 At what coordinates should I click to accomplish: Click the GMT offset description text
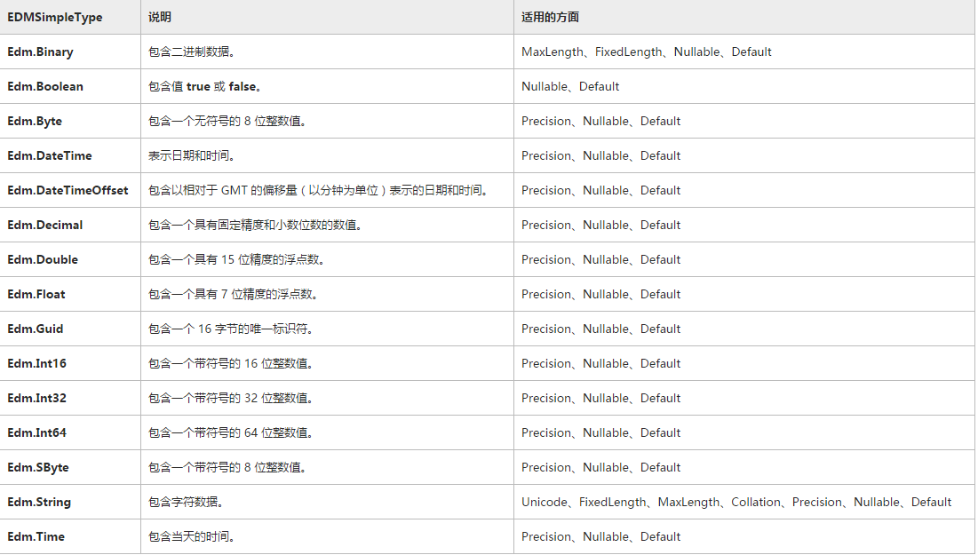[318, 190]
